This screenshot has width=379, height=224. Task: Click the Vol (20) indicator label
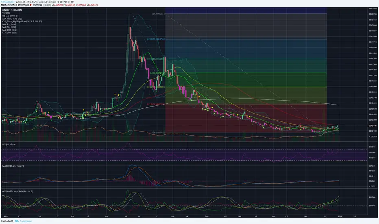(6, 13)
